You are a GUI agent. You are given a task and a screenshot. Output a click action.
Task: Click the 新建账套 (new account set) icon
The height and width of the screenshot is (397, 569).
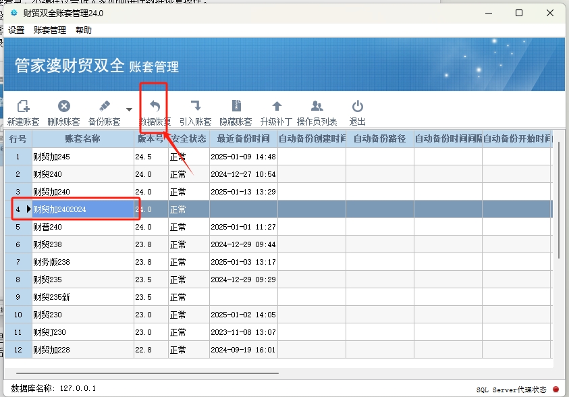[23, 106]
